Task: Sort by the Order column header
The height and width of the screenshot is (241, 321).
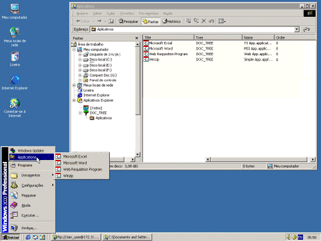Action: coord(295,37)
